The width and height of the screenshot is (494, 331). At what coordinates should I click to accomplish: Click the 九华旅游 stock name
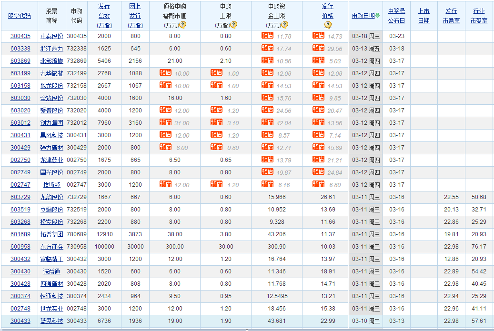click(x=51, y=73)
